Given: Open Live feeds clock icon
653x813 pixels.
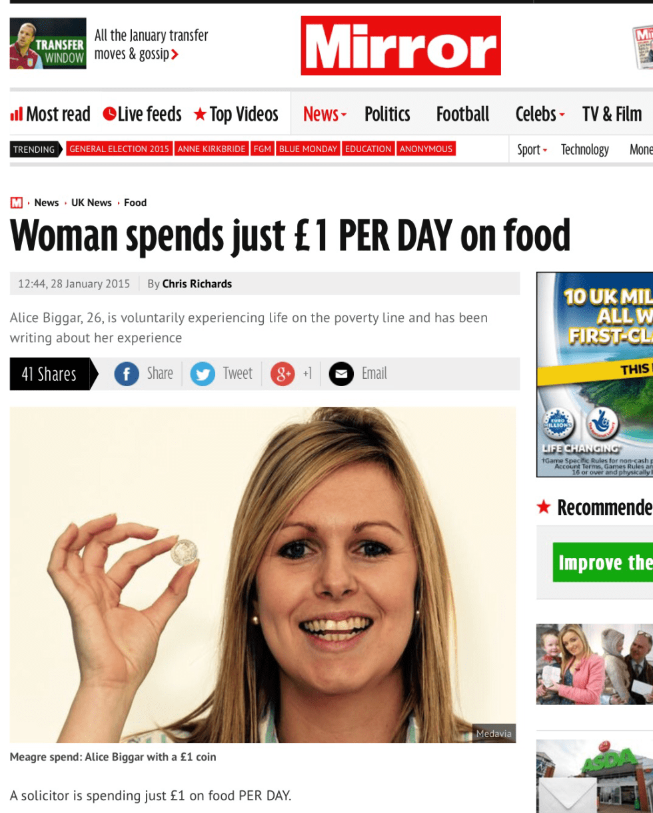Looking at the screenshot, I should 109,114.
